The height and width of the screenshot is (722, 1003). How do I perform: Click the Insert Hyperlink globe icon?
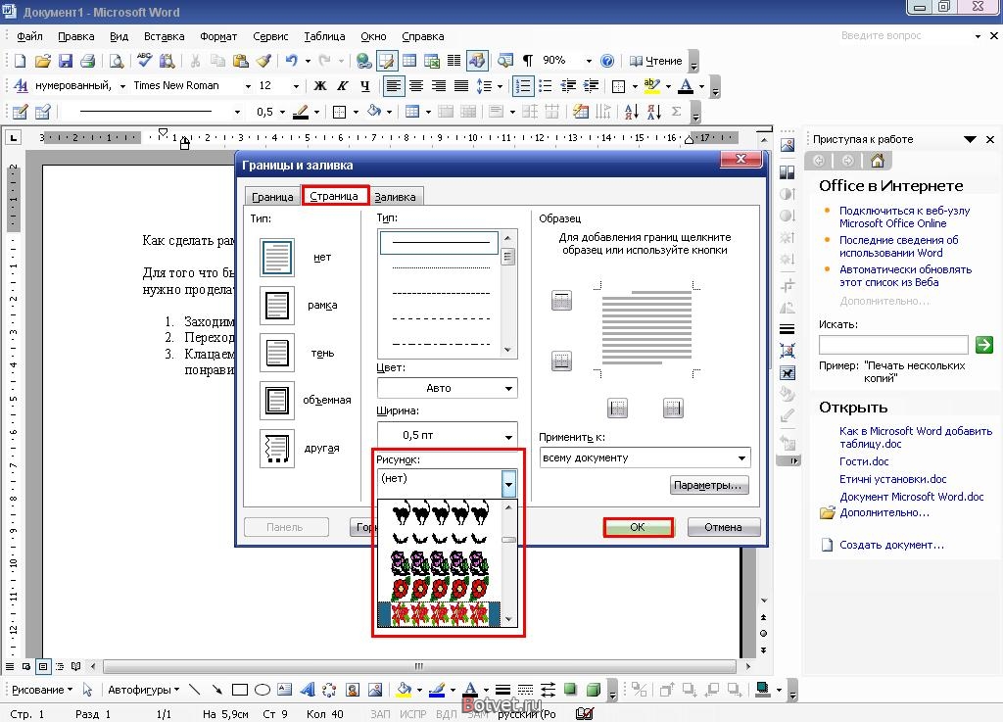[x=364, y=61]
